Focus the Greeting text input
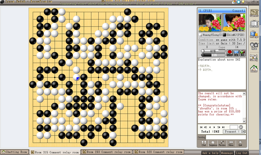261x155 pixels. (226, 137)
